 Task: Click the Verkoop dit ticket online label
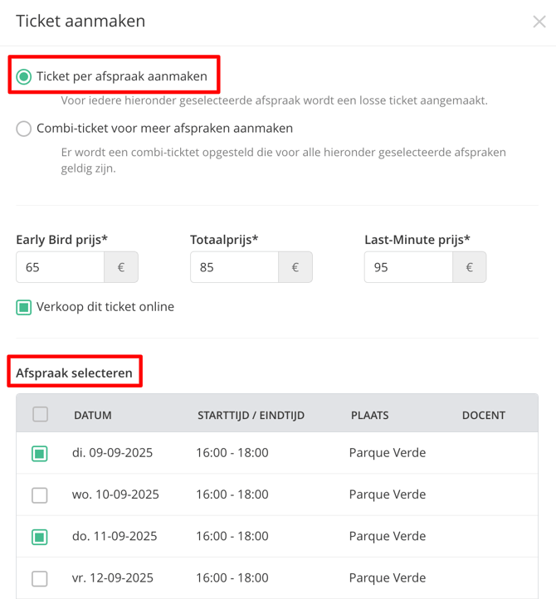point(105,307)
